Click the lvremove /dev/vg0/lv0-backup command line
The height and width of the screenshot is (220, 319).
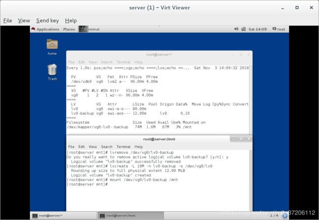(120, 152)
